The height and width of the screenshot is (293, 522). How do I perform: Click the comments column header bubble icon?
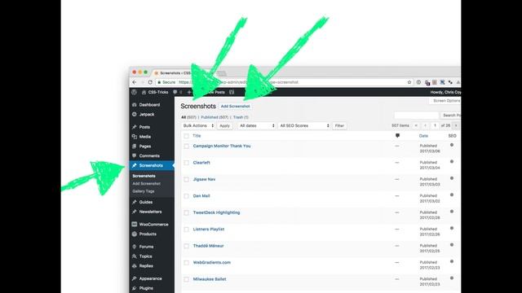click(397, 136)
